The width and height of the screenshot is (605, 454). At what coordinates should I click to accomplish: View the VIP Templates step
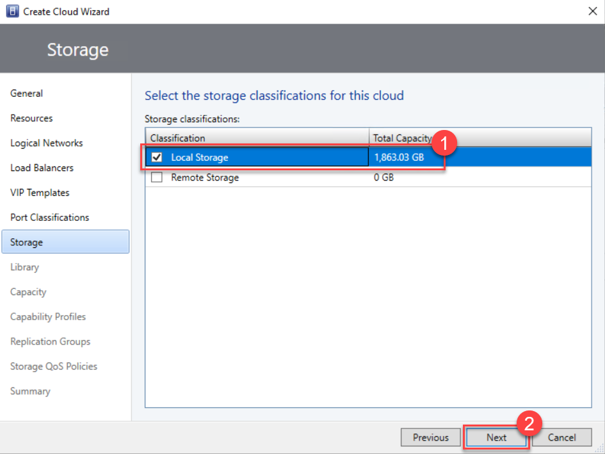pyautogui.click(x=40, y=192)
